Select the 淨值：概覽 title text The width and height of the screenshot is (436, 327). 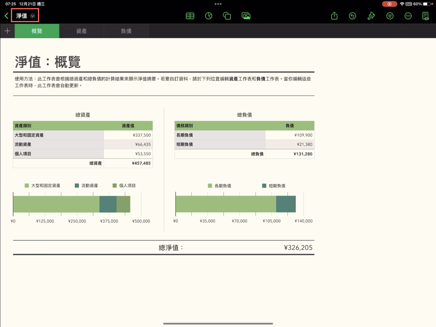click(x=48, y=62)
